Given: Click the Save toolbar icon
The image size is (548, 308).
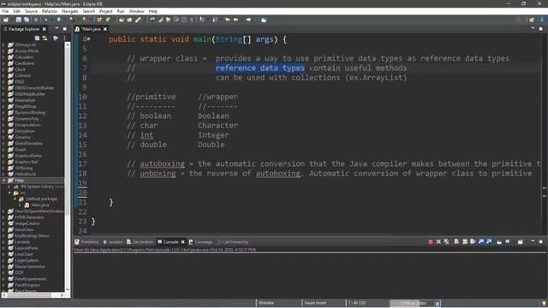Looking at the screenshot, I should [19, 20].
